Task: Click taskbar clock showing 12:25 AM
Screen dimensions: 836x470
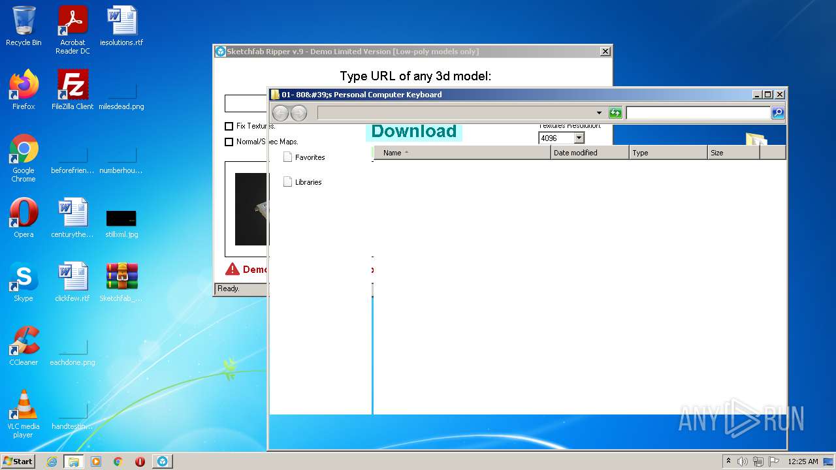Action: [x=803, y=462]
